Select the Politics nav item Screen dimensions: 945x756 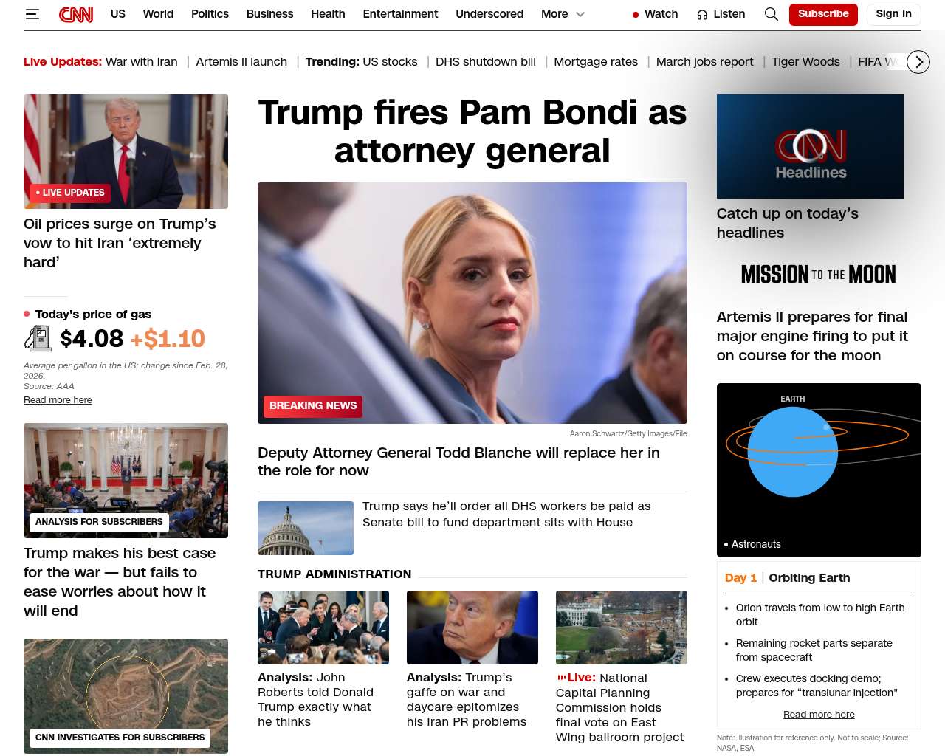[x=210, y=14]
